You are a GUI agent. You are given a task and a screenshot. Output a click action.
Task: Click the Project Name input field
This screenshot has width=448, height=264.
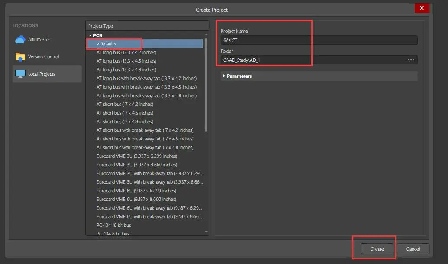pyautogui.click(x=319, y=40)
